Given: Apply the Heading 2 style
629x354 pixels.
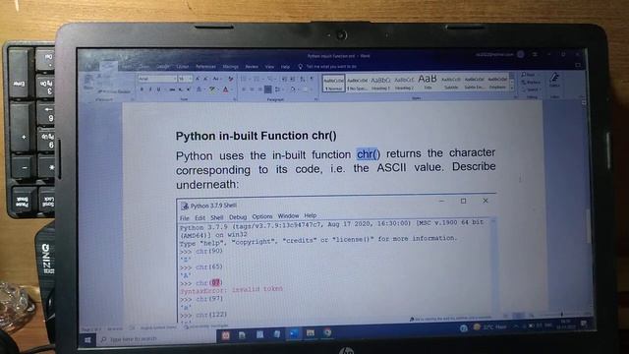Looking at the screenshot, I should [x=404, y=83].
